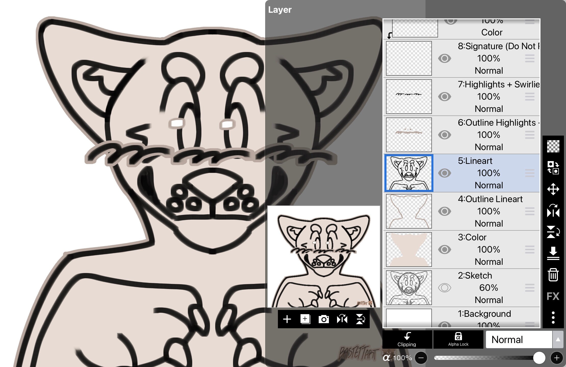This screenshot has height=367, width=566.
Task: Increase opacity with plus button
Action: click(557, 358)
